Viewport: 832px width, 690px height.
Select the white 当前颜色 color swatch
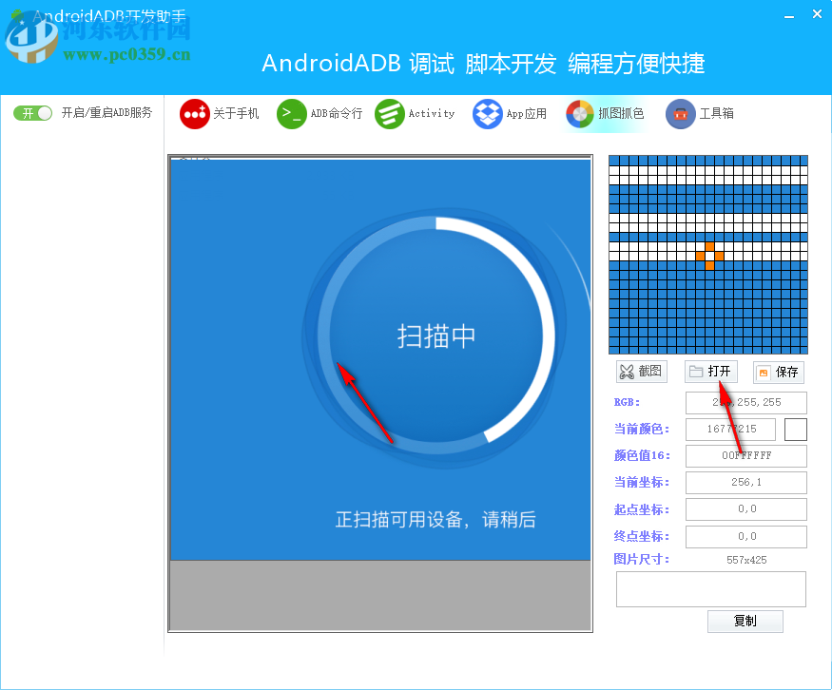tap(795, 430)
